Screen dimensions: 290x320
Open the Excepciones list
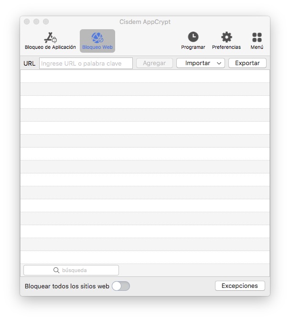click(240, 286)
